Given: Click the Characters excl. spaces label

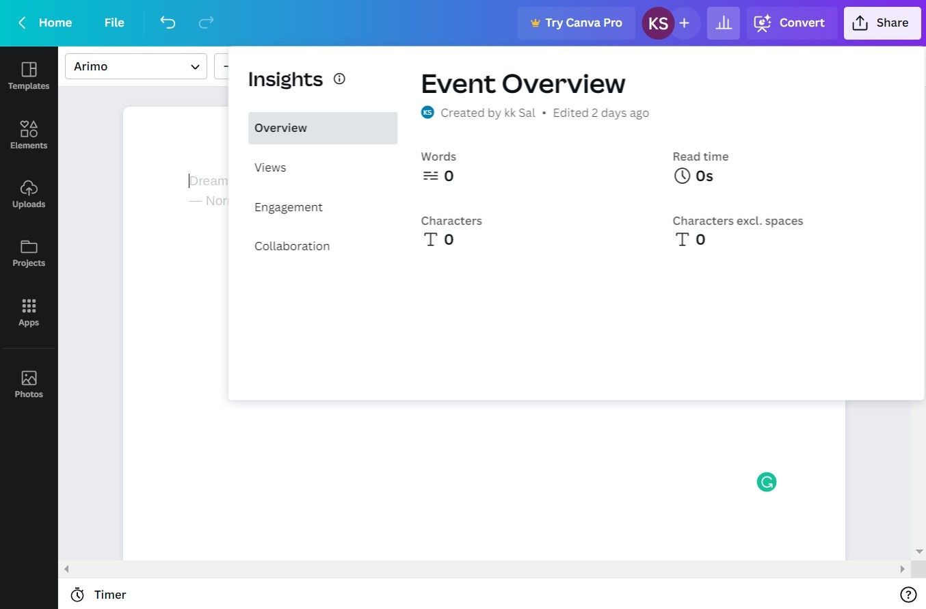Looking at the screenshot, I should 738,221.
